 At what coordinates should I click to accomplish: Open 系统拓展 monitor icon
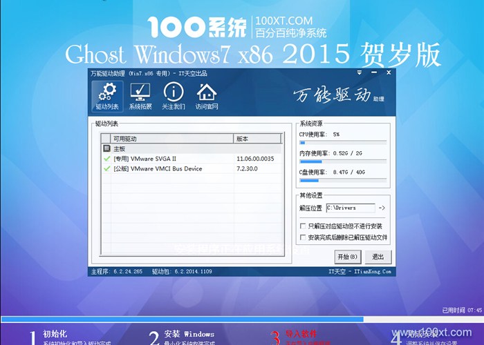tap(140, 96)
